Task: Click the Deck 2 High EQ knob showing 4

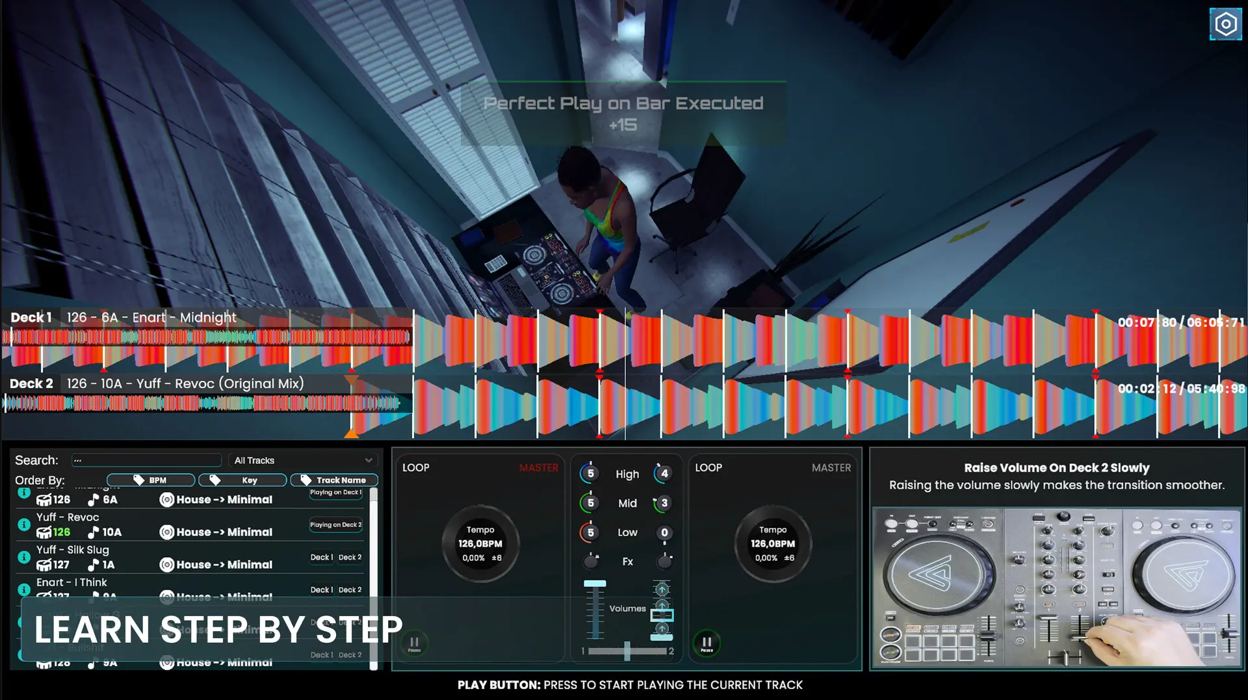Action: click(664, 473)
